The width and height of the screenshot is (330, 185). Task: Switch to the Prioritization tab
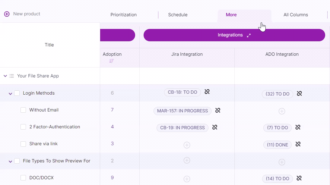coord(123,15)
